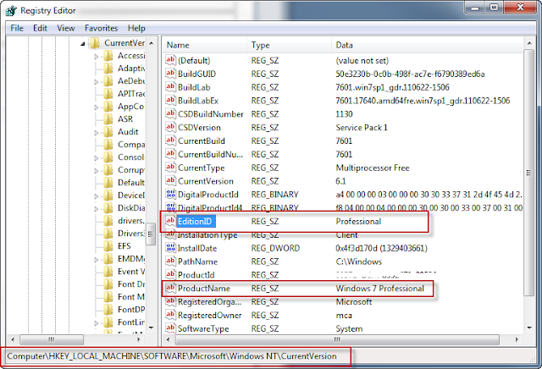Select the ASR key folder icon

coord(108,119)
